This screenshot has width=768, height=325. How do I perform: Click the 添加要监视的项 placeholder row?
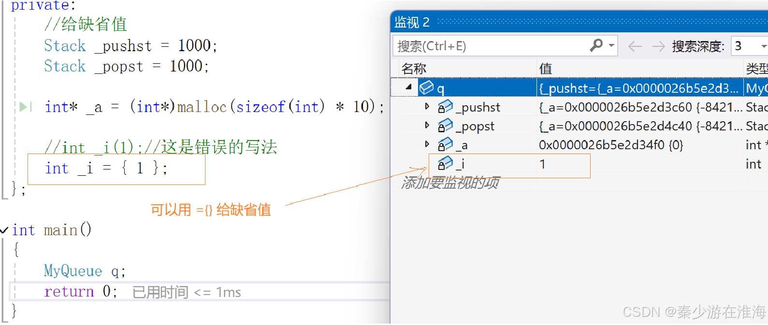pyautogui.click(x=449, y=183)
